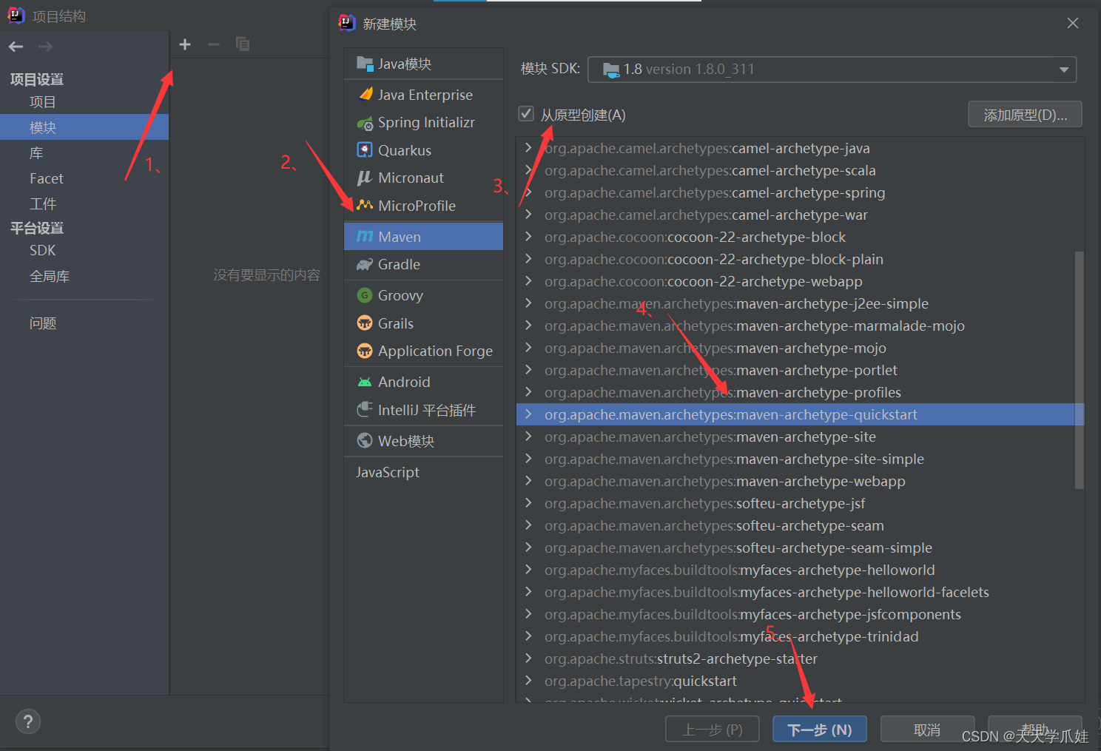1101x751 pixels.
Task: Open help with the question mark icon
Action: tap(28, 721)
